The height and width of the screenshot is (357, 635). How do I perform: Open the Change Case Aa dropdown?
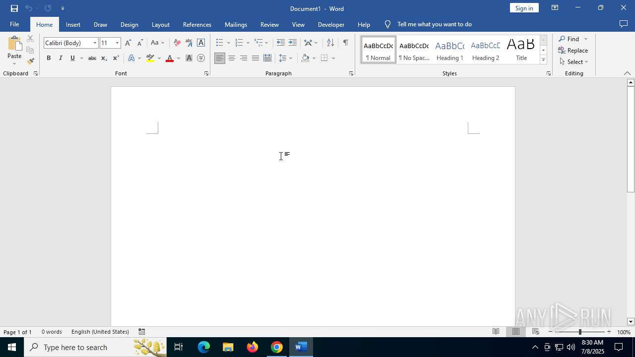point(157,43)
